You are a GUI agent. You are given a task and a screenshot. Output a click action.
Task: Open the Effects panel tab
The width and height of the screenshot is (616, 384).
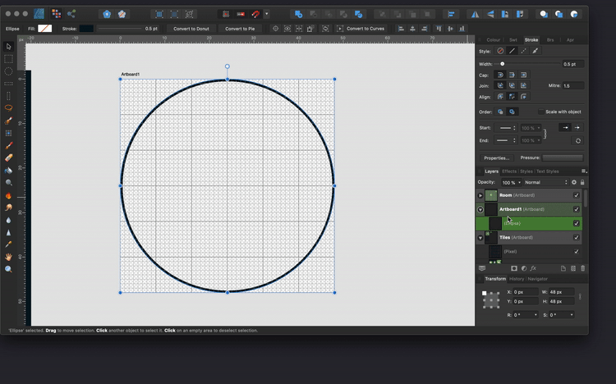(x=509, y=171)
